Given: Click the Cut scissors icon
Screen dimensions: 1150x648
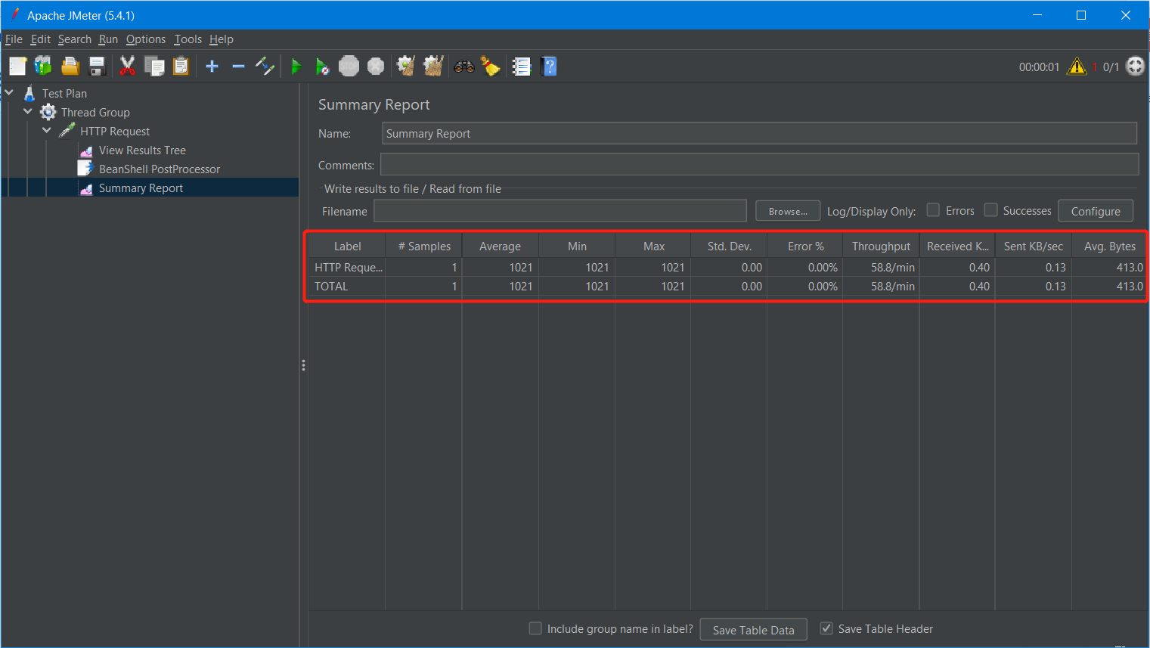Looking at the screenshot, I should [x=128, y=67].
